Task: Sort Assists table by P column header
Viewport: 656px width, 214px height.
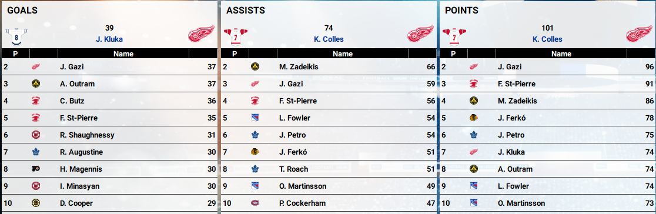Action: pos(235,53)
